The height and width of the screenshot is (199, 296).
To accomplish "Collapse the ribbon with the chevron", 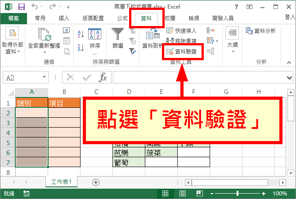I will click(x=289, y=62).
